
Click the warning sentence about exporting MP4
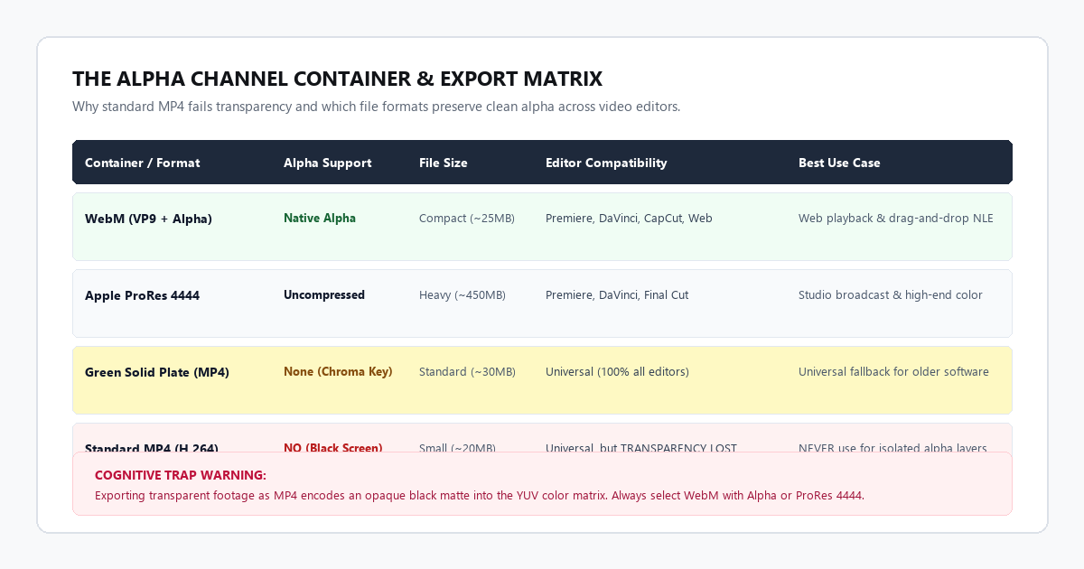tap(479, 495)
